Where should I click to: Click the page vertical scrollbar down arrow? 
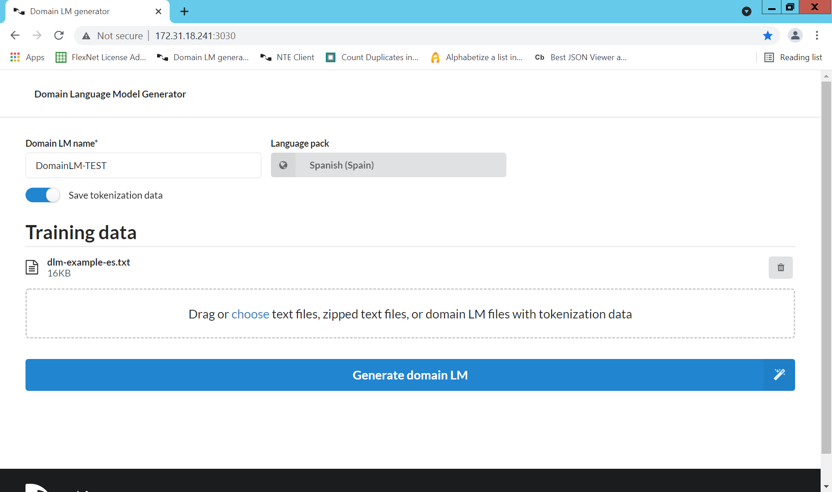tap(826, 486)
